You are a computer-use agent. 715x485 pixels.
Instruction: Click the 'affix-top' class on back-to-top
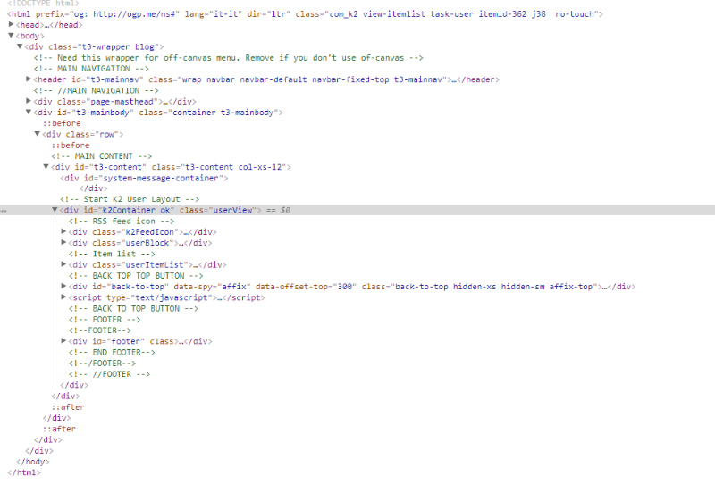(x=570, y=287)
